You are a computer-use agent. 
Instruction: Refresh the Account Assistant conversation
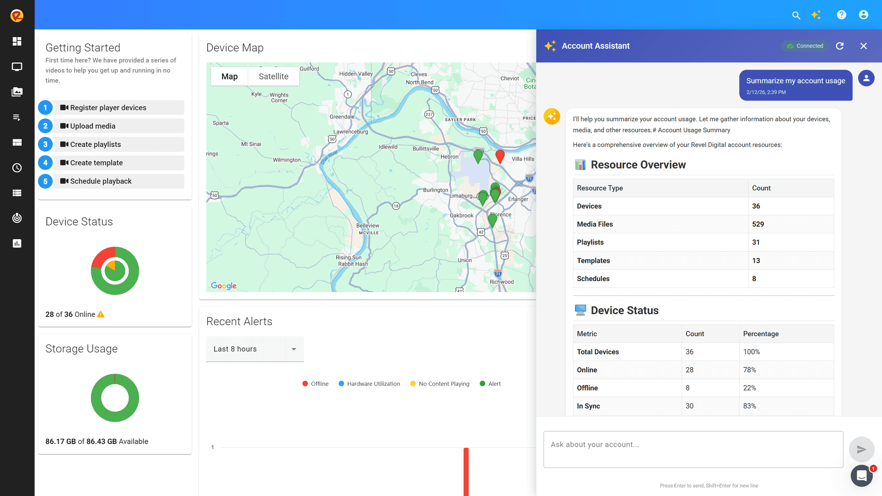(x=840, y=46)
